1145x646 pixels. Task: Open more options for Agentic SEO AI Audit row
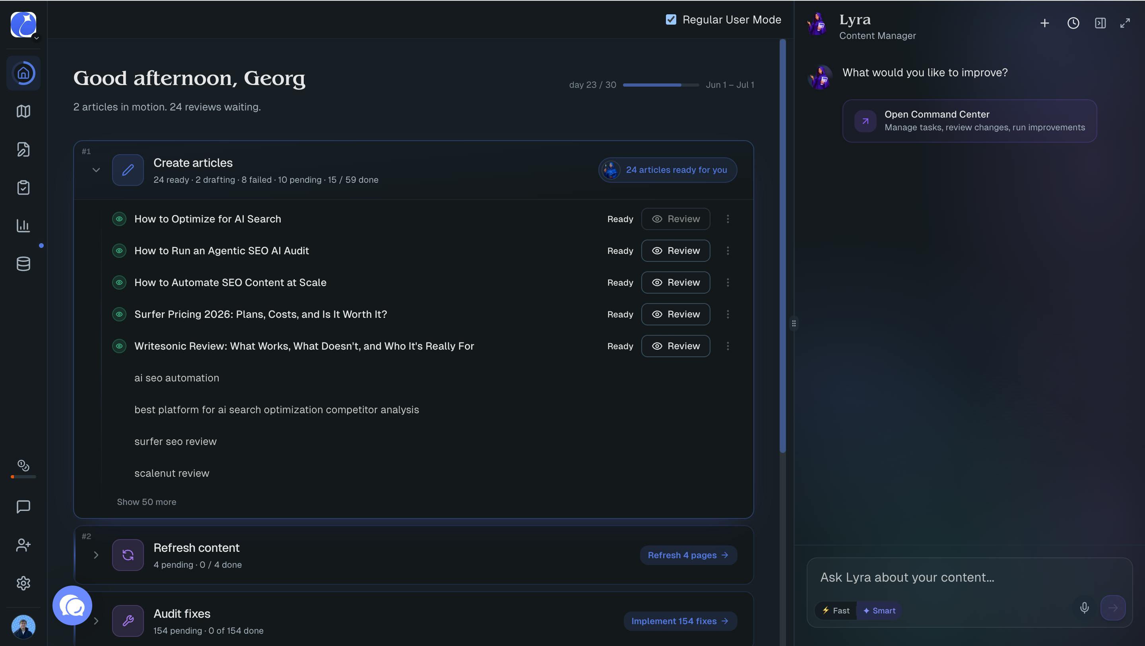(728, 251)
